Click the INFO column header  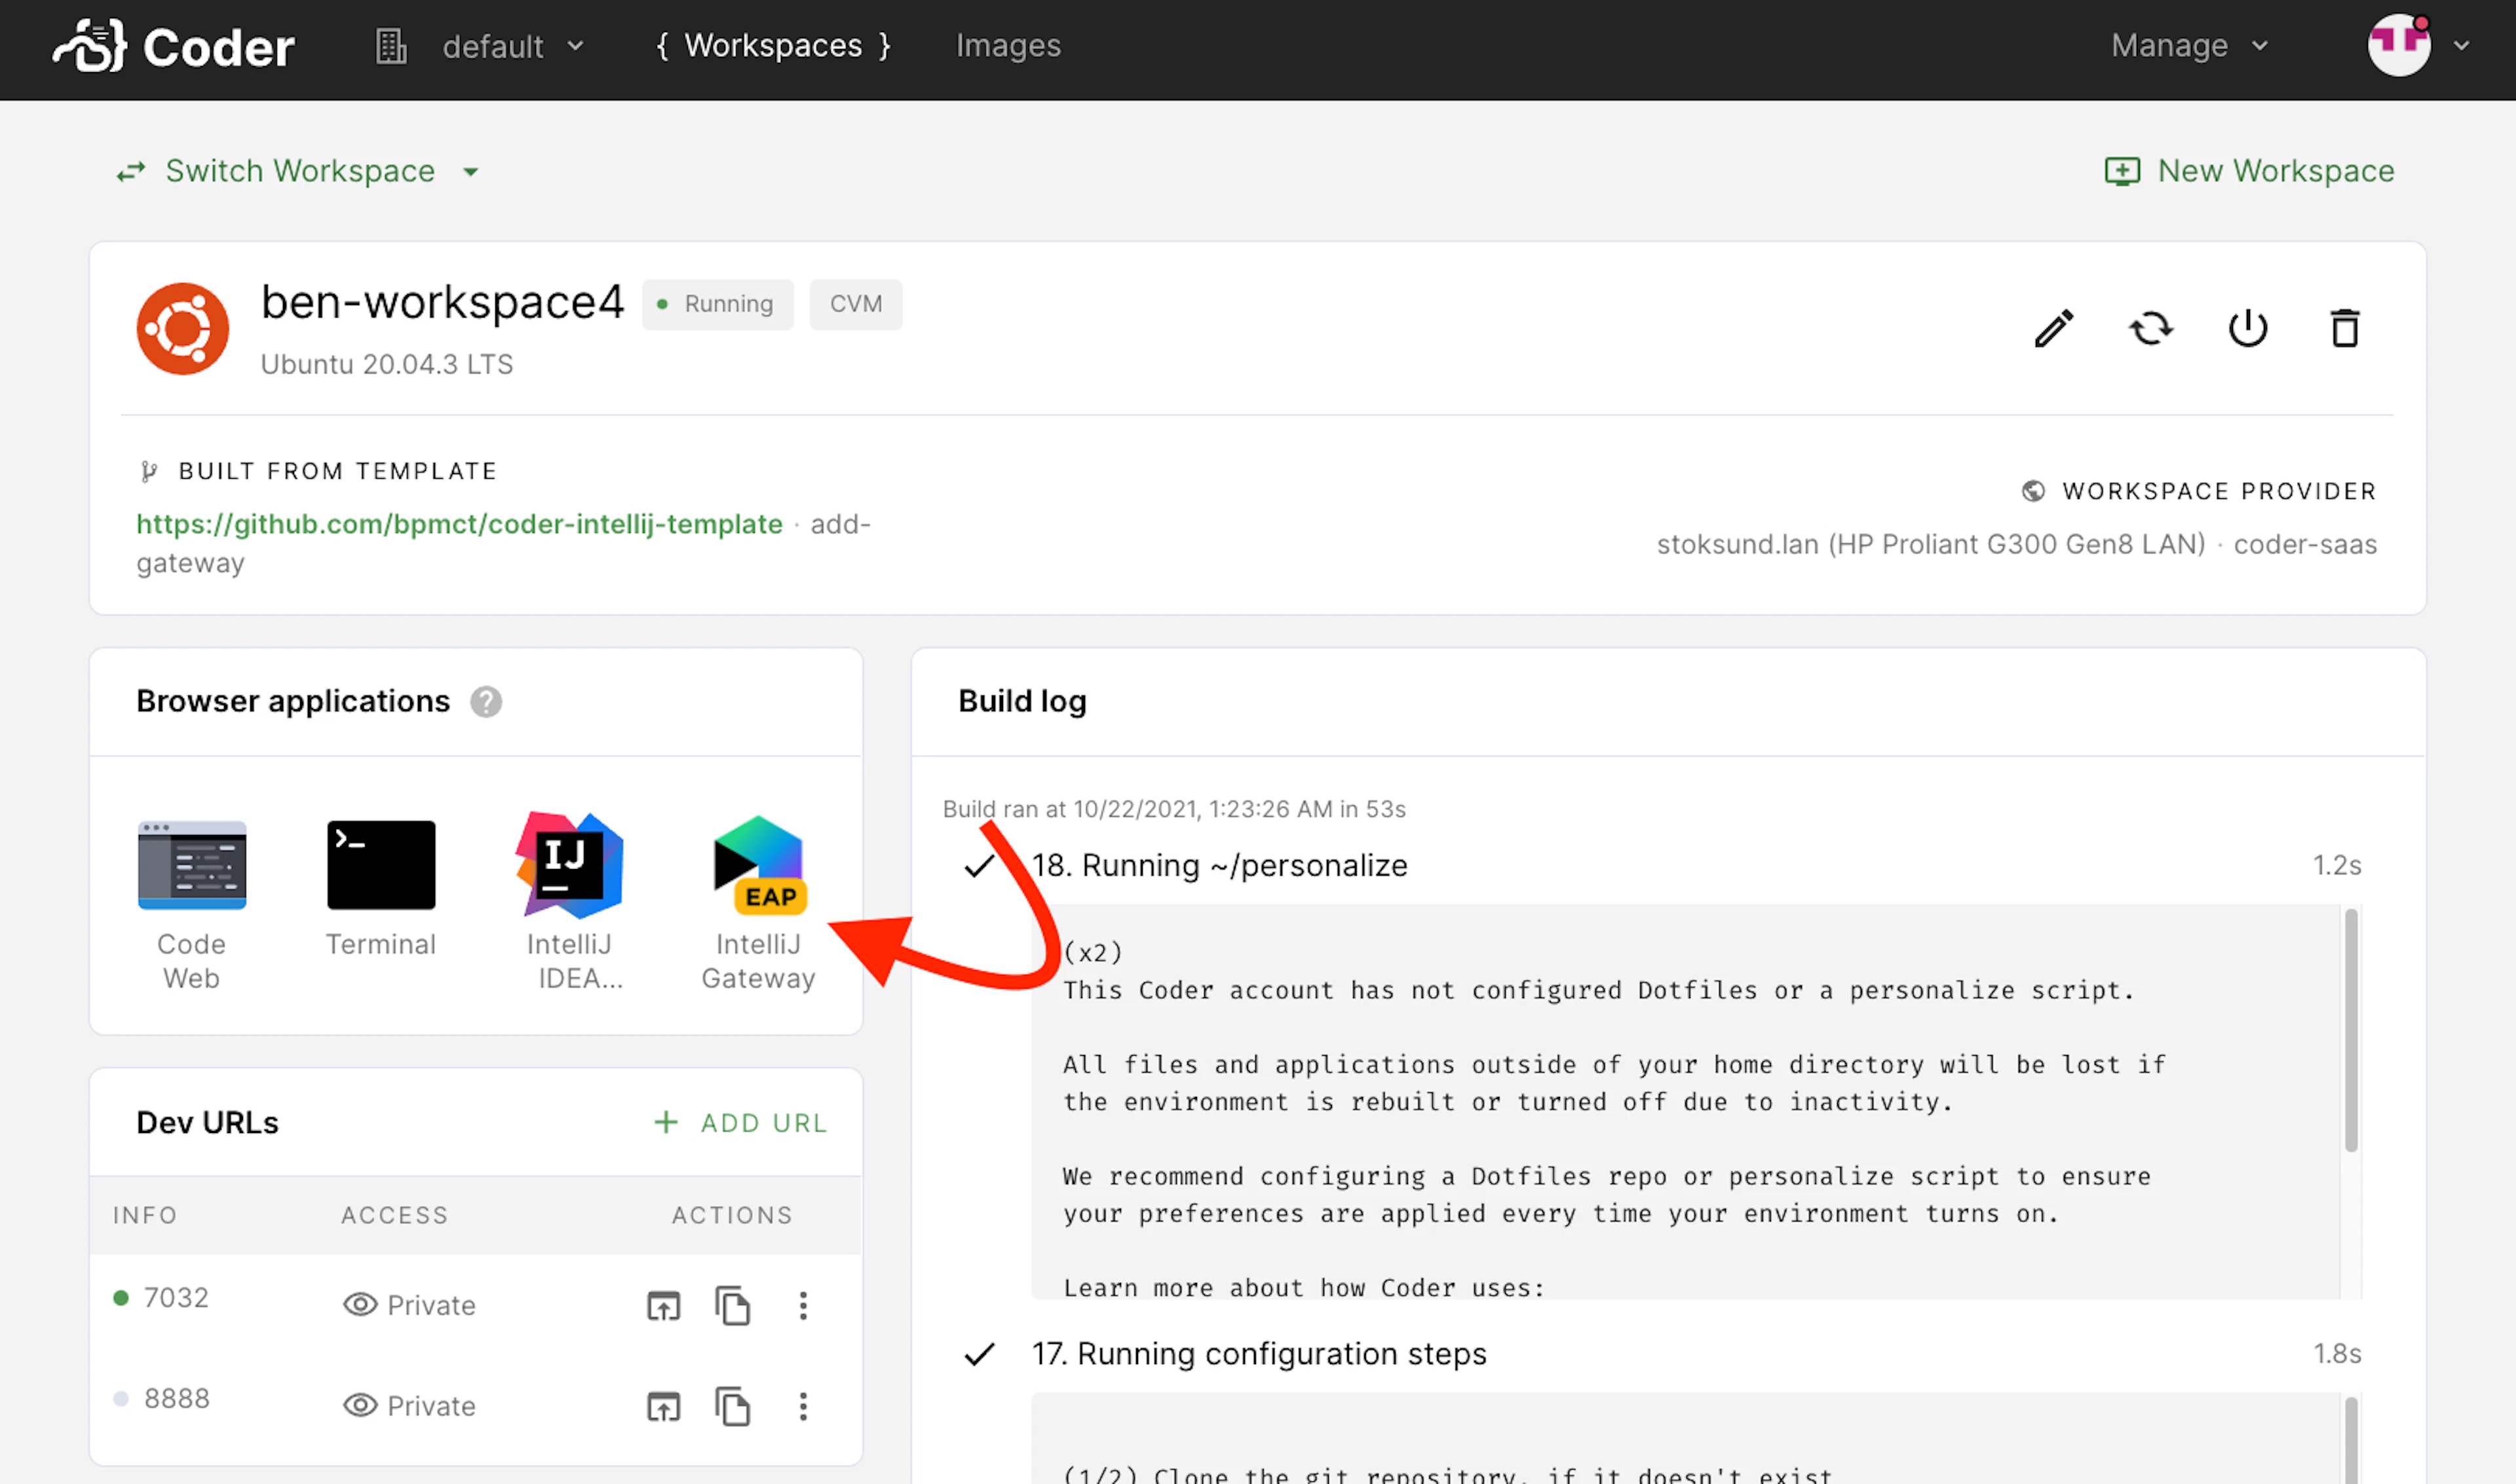coord(145,1215)
